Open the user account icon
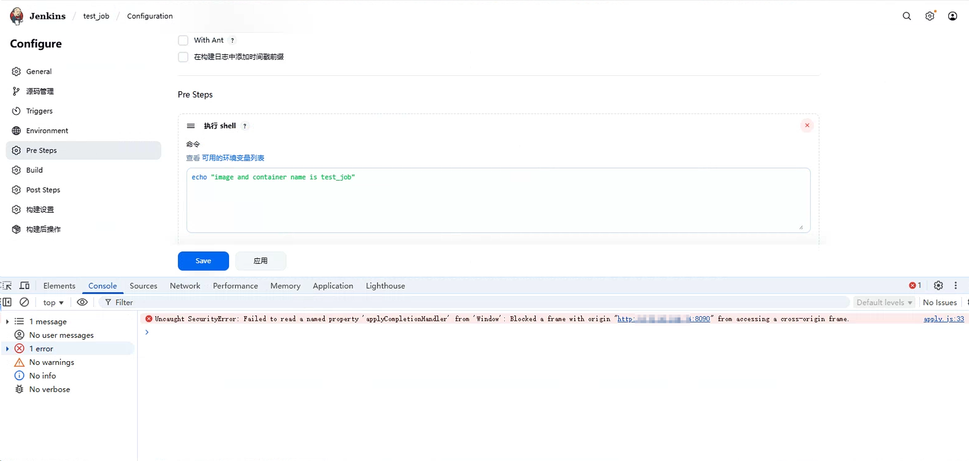The width and height of the screenshot is (969, 461). (952, 16)
